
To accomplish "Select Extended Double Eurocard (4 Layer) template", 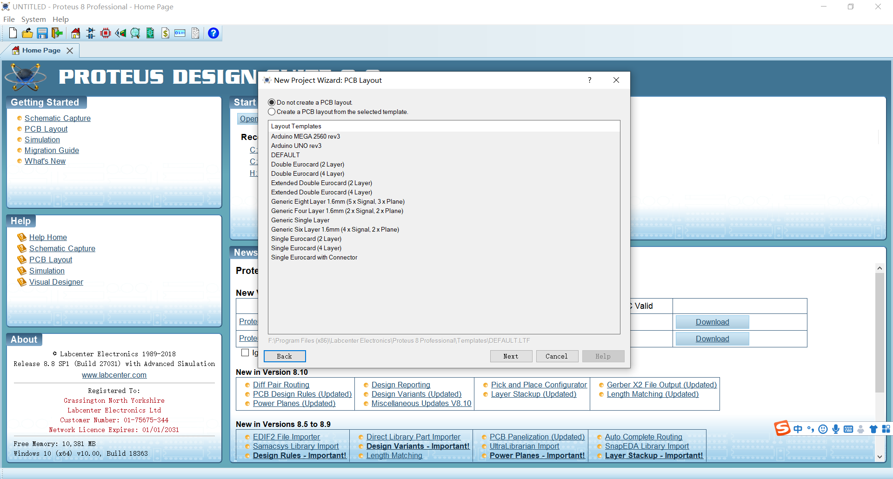I will [x=444, y=192].
